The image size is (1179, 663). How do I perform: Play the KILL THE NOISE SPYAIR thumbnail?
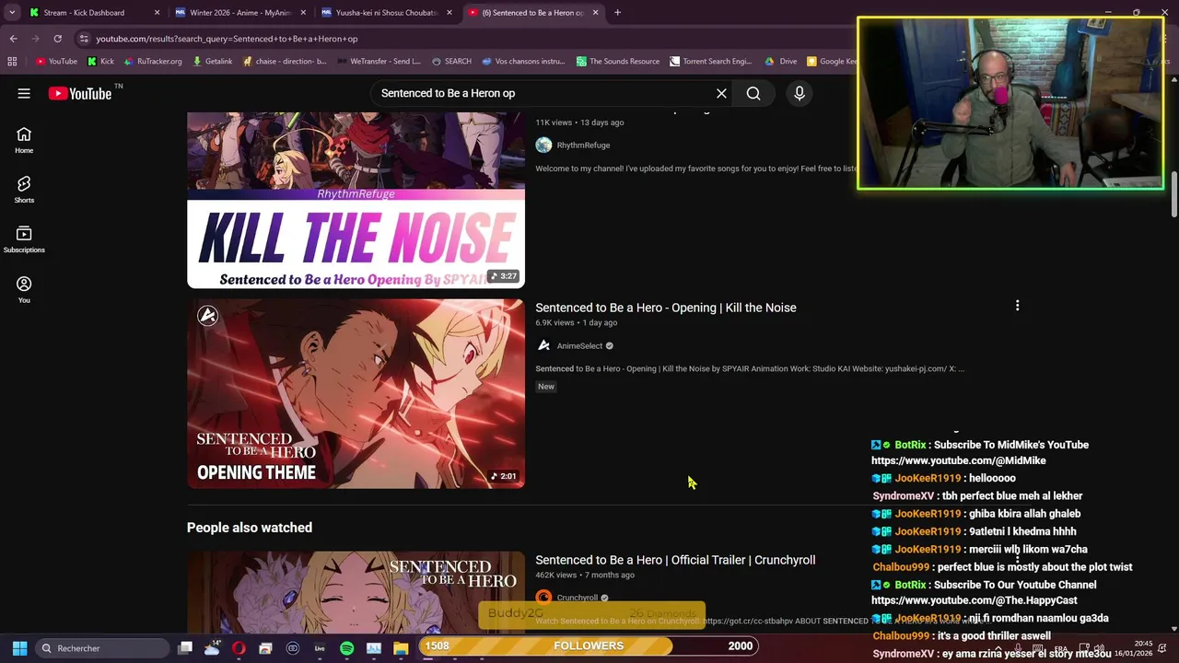point(356,200)
